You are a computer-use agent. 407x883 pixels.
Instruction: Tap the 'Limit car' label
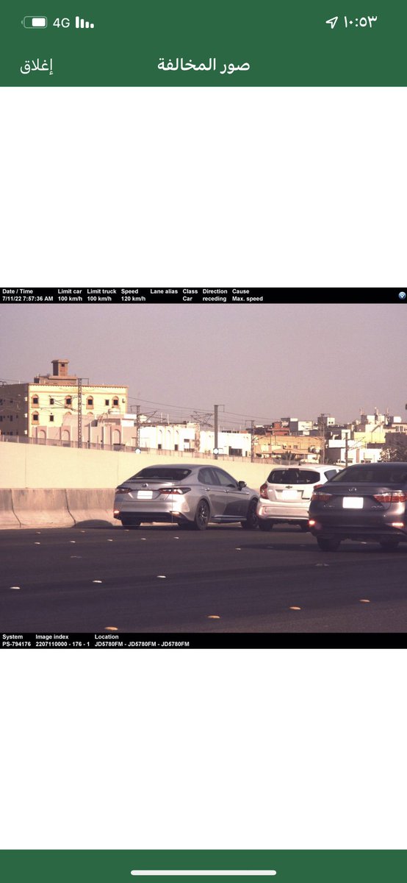click(x=70, y=291)
